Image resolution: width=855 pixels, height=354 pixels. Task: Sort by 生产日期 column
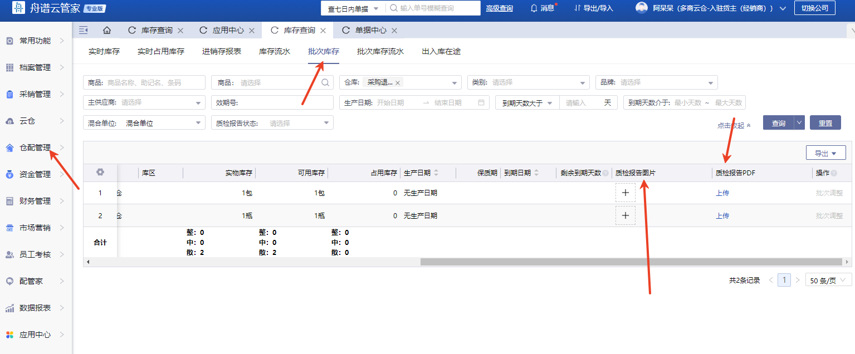click(x=436, y=173)
